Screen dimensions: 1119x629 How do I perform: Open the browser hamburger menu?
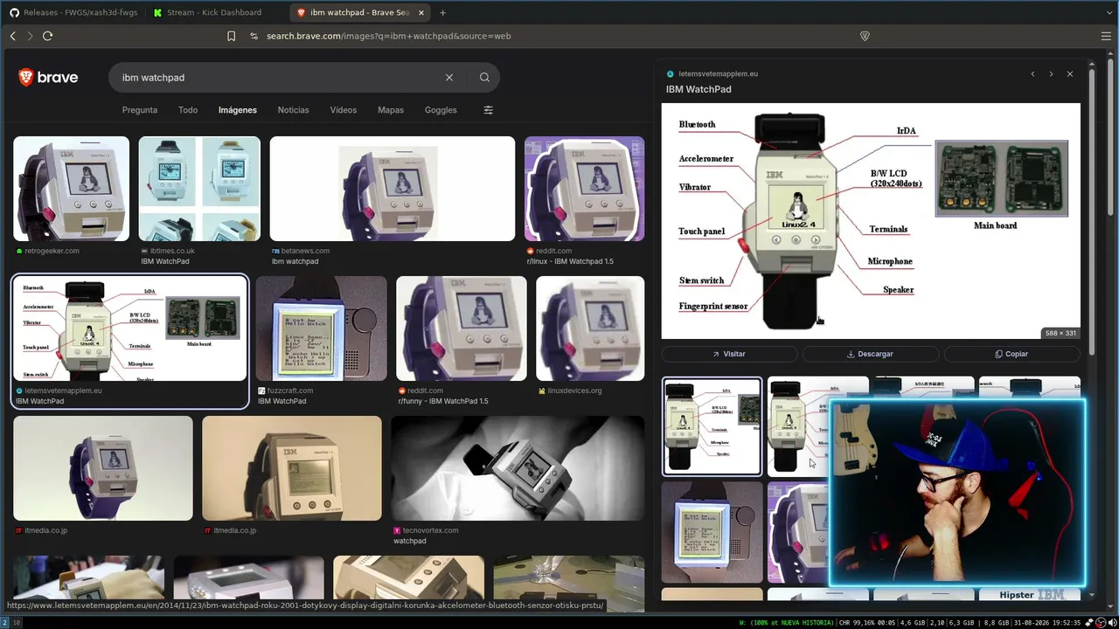[1106, 36]
